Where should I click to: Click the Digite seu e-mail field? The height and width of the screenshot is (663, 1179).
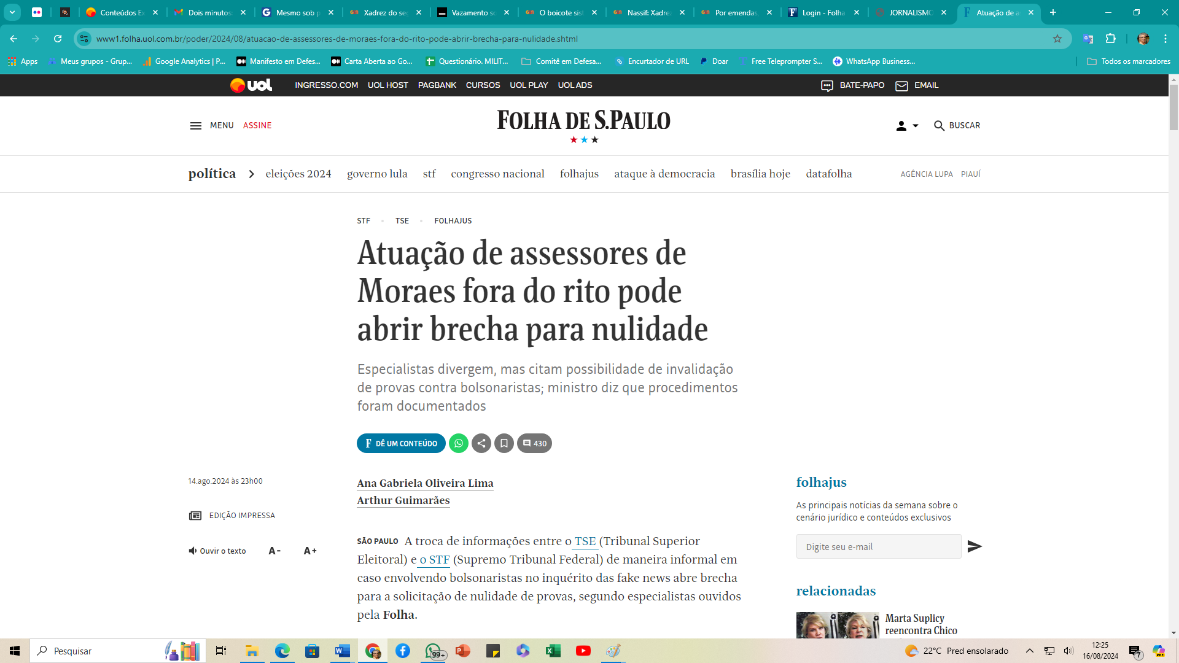click(x=879, y=546)
